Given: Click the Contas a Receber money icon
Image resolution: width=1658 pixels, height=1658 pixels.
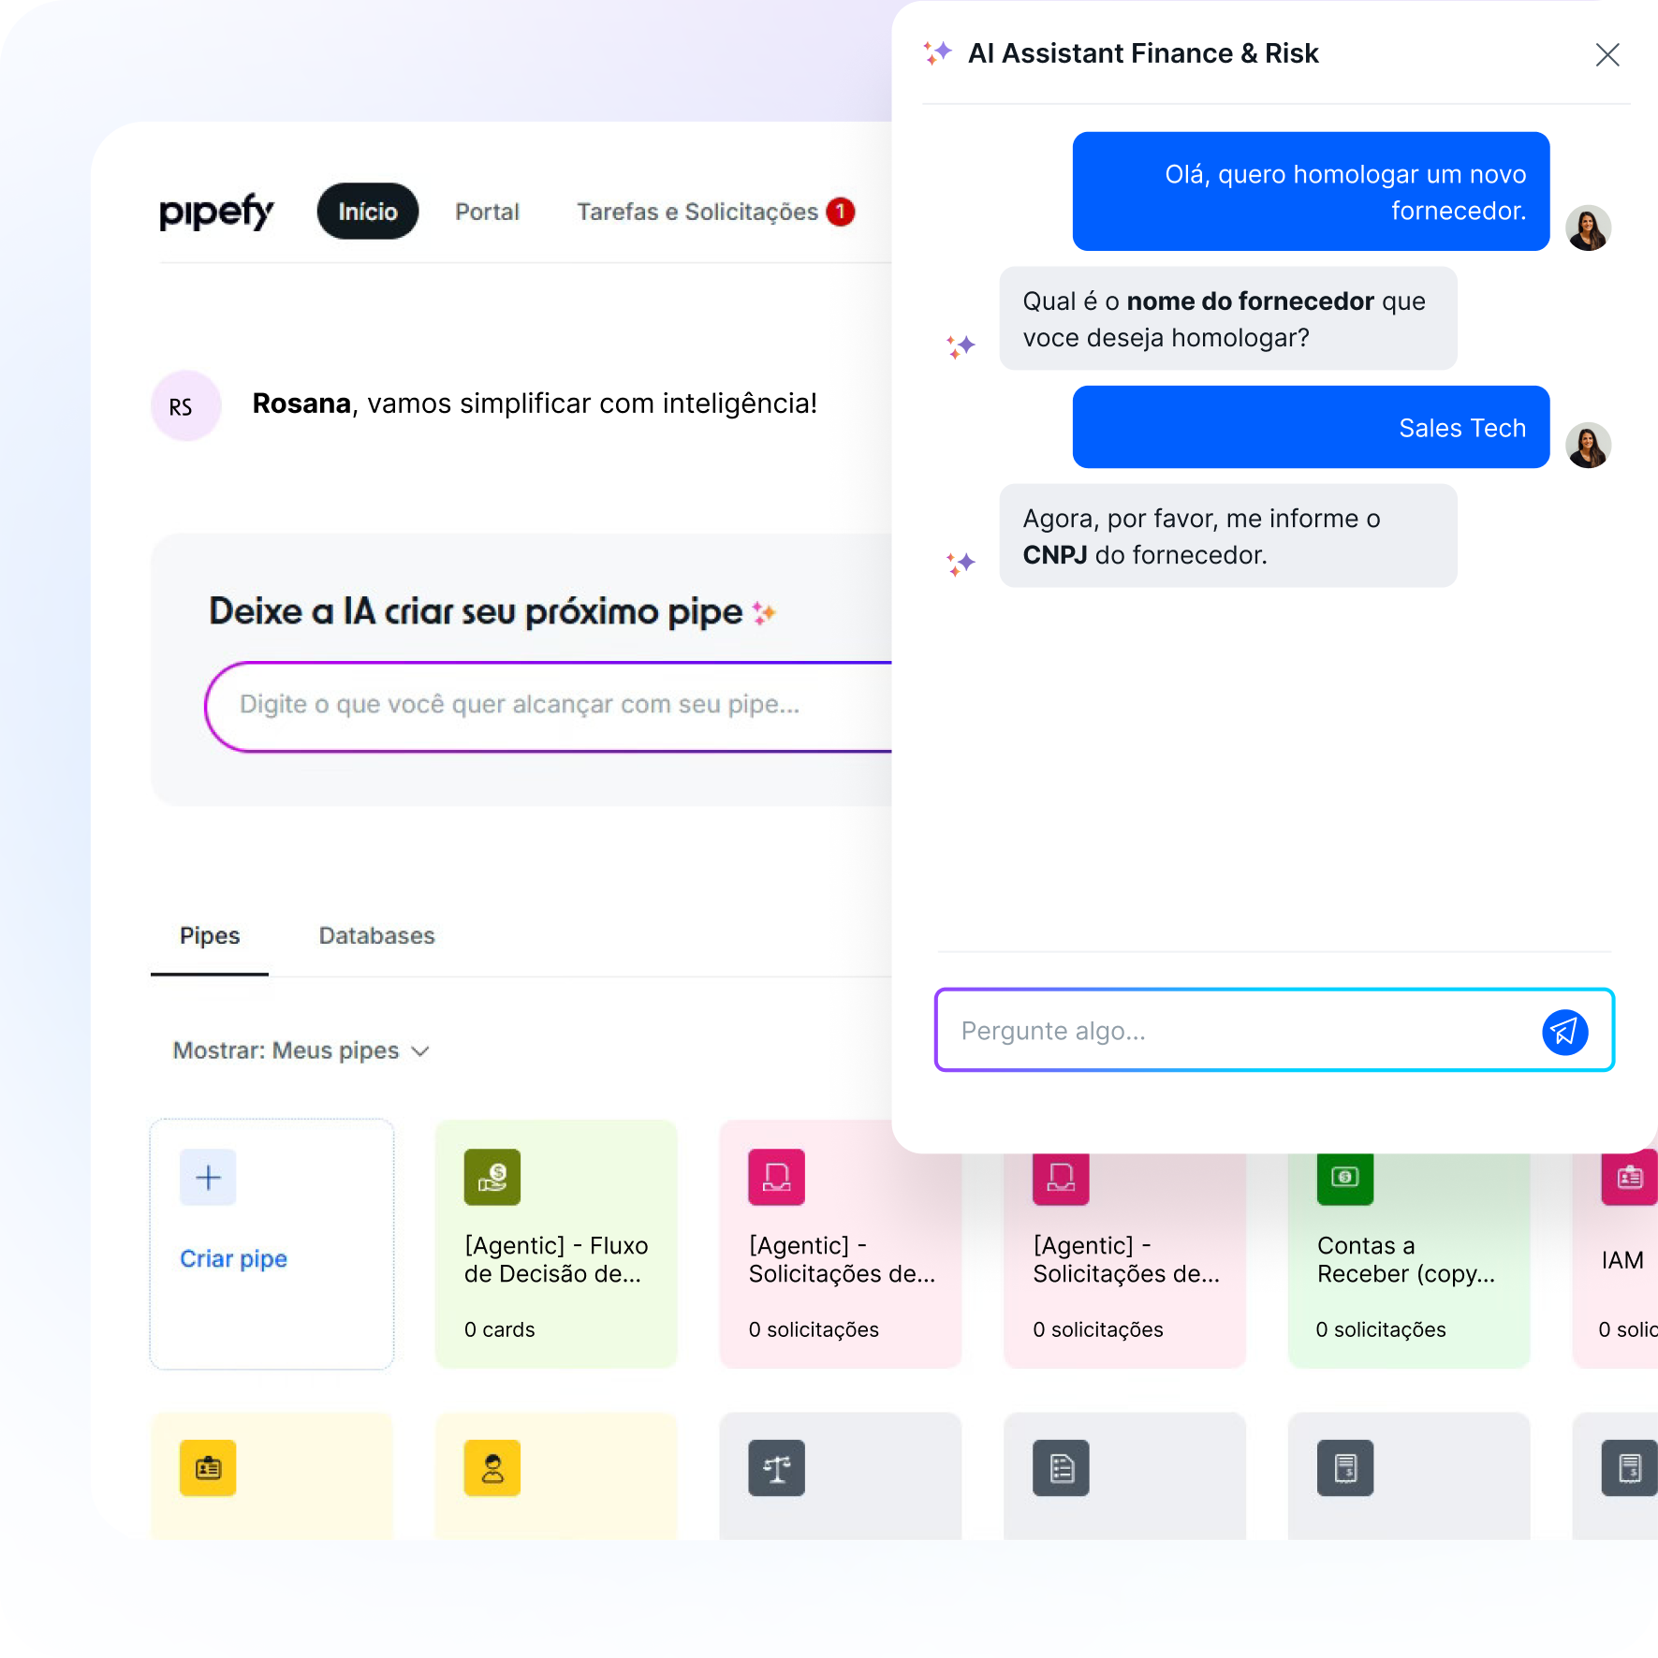Looking at the screenshot, I should (x=1344, y=1177).
